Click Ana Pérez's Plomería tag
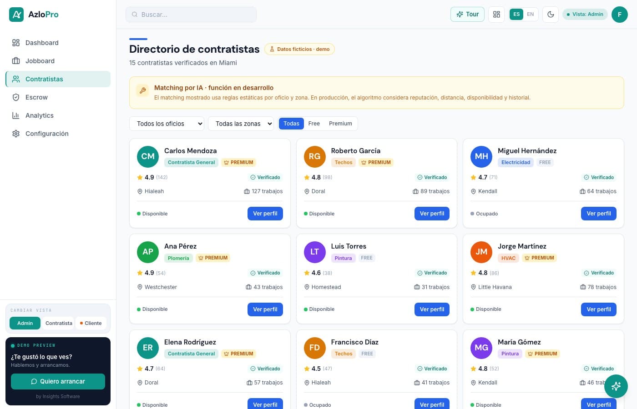The image size is (637, 409). point(178,258)
